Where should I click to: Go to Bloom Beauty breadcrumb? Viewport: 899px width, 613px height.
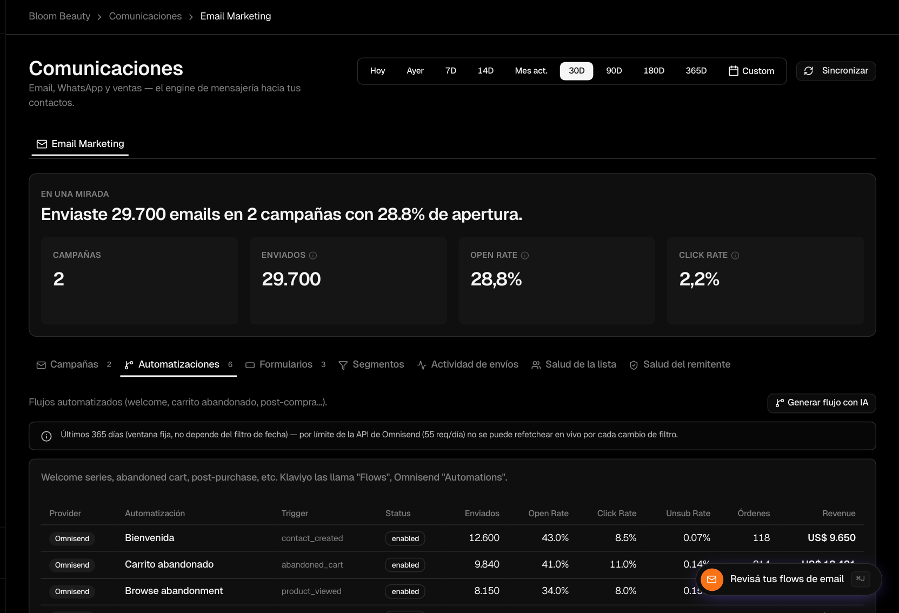[x=59, y=16]
